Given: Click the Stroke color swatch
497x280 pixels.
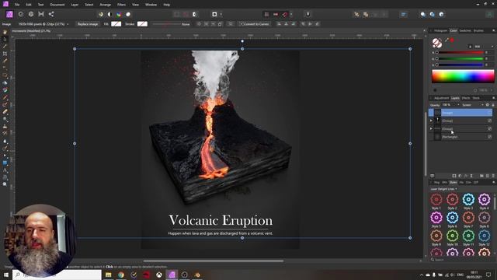Looking at the screenshot, I should pyautogui.click(x=142, y=24).
